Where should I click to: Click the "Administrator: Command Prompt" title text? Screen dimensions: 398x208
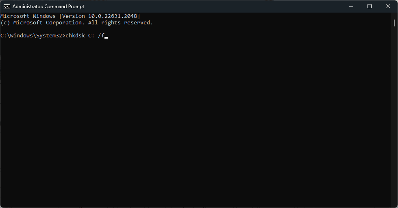(x=48, y=6)
